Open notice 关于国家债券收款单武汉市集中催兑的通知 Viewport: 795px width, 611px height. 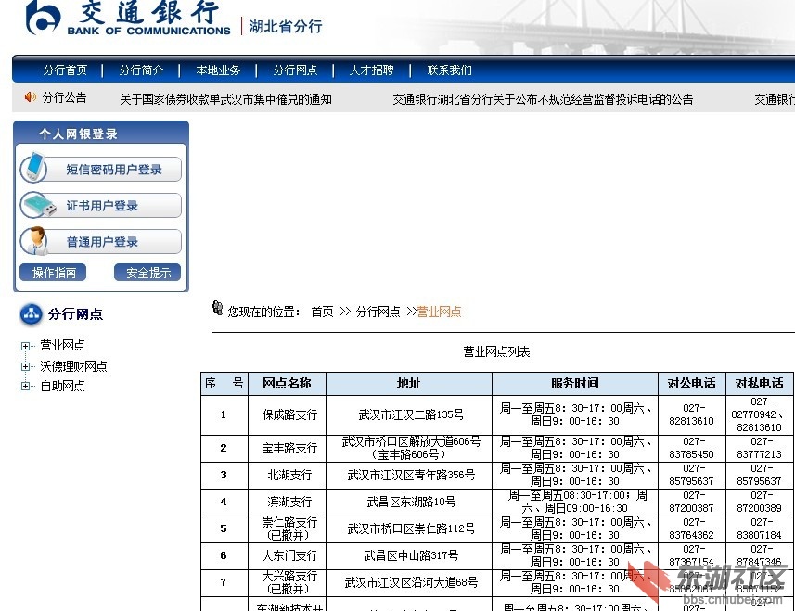click(x=225, y=99)
